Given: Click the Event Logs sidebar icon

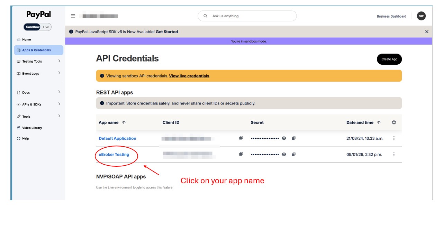Looking at the screenshot, I should [x=19, y=73].
